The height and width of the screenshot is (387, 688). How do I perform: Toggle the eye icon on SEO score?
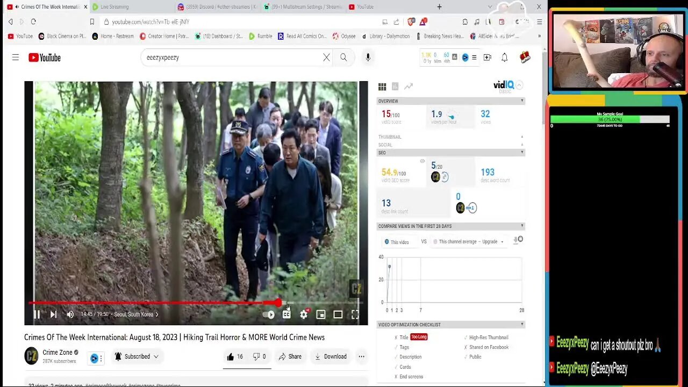tap(422, 161)
